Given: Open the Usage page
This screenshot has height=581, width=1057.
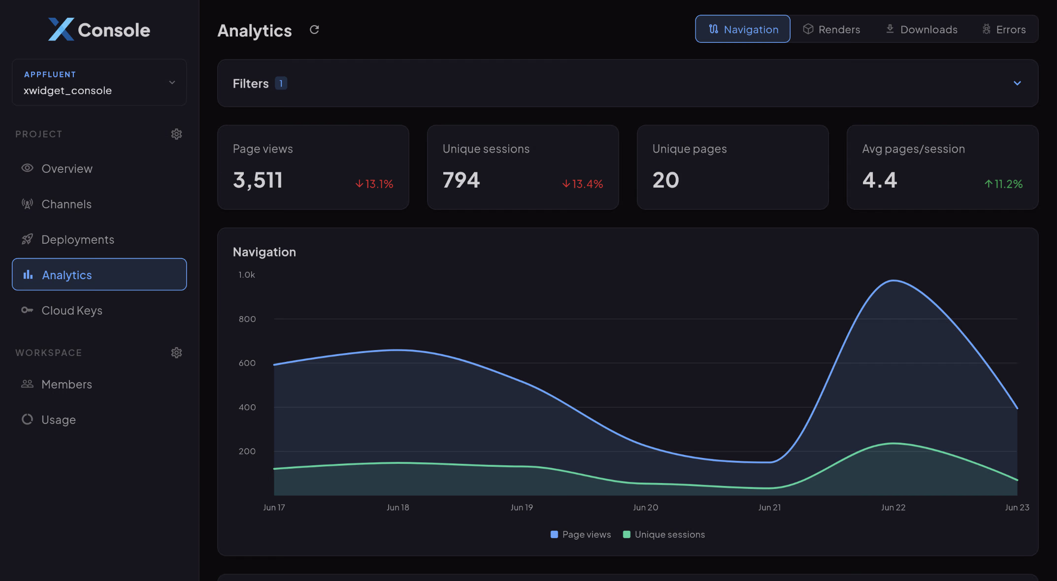Looking at the screenshot, I should tap(99, 420).
